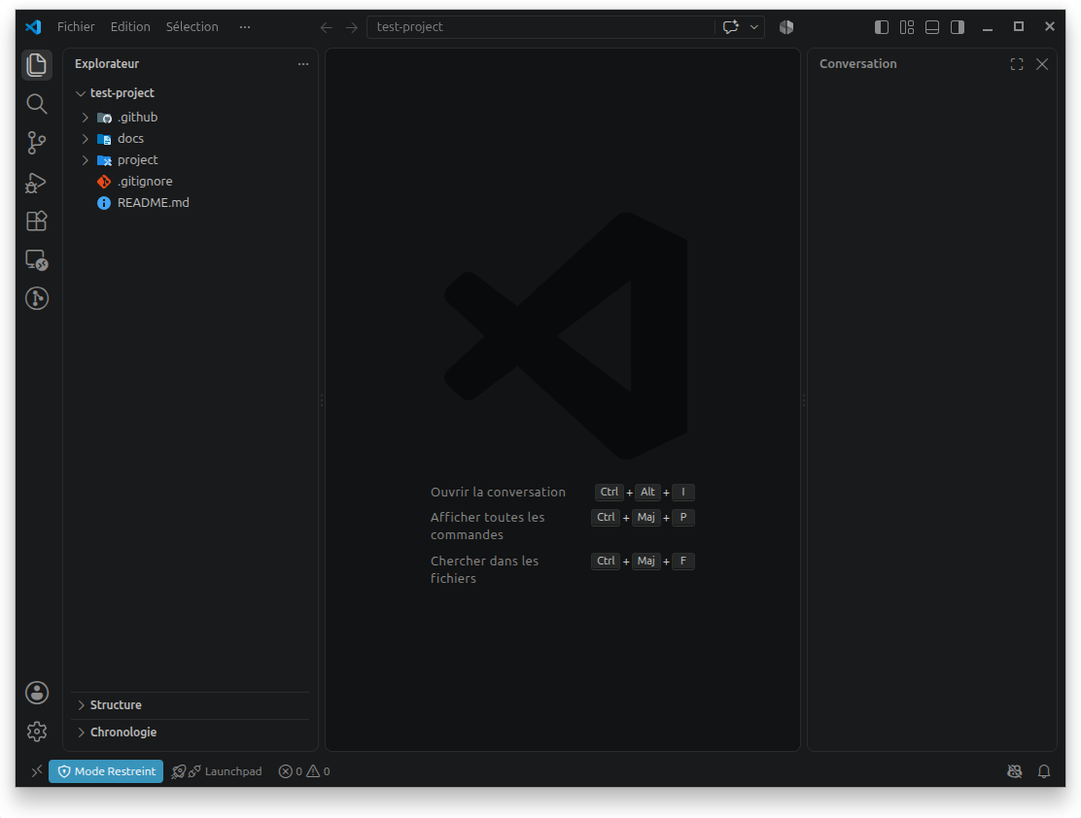This screenshot has width=1081, height=818.
Task: Click the Copilot status icon
Action: (1014, 771)
